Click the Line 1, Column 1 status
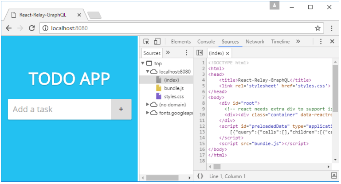This screenshot has width=341, height=184. (x=227, y=176)
